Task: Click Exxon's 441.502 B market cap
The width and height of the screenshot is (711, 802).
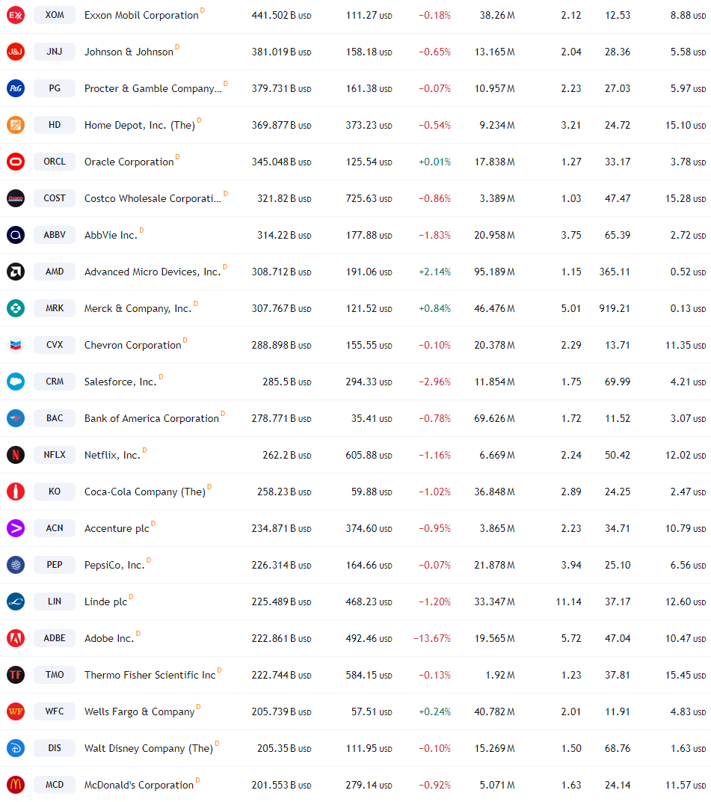Action: 281,16
